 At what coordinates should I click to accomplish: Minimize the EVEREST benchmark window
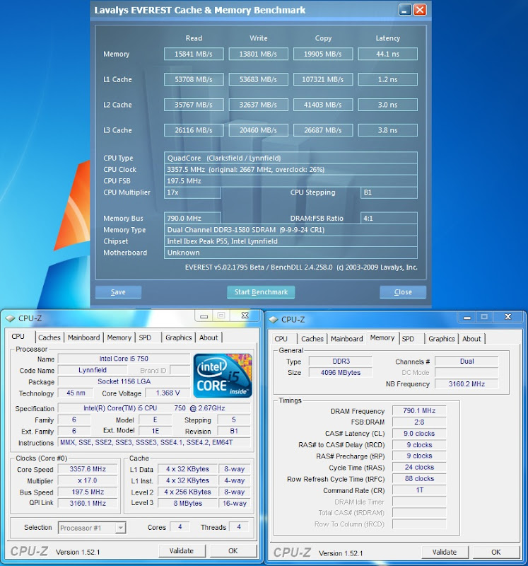tap(406, 10)
